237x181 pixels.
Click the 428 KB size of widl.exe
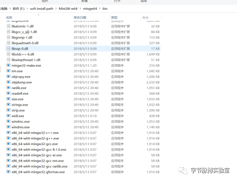(x=154, y=116)
